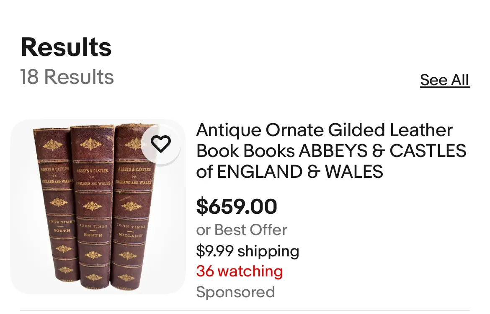Click the Sponsored label under the listing
This screenshot has height=314, width=490.
tap(235, 292)
